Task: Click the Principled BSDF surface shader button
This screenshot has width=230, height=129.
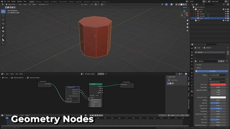Action: coord(217,75)
